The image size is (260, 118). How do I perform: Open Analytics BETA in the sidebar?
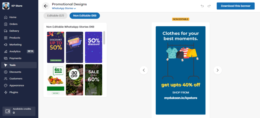point(15,51)
